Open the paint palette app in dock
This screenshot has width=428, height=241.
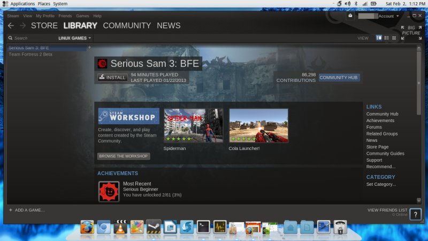click(137, 227)
